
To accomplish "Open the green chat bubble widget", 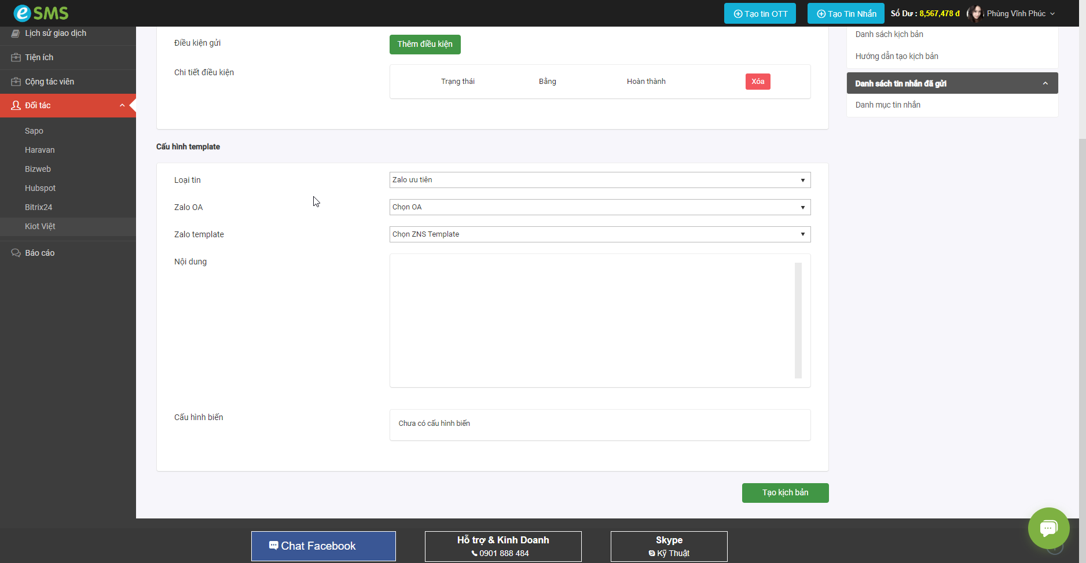I will [x=1048, y=528].
